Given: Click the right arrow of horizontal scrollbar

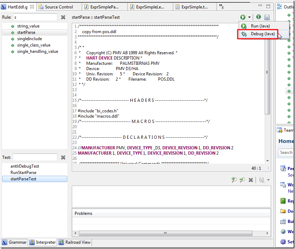Looking at the screenshot, I should click(267, 233).
